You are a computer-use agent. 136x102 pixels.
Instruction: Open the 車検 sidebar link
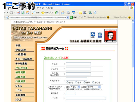coord(18,45)
